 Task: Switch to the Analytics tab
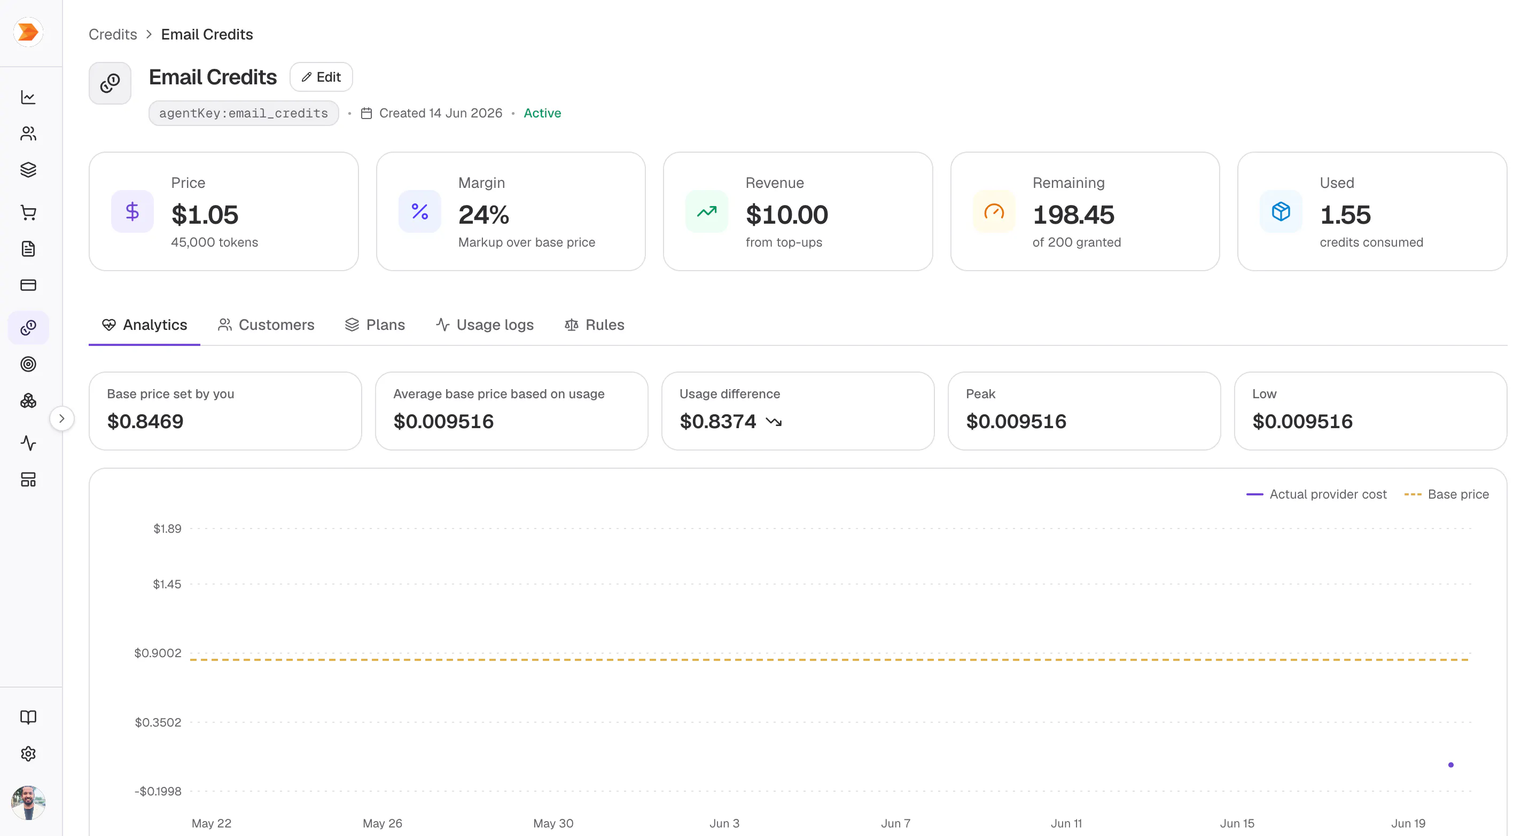[x=144, y=325]
